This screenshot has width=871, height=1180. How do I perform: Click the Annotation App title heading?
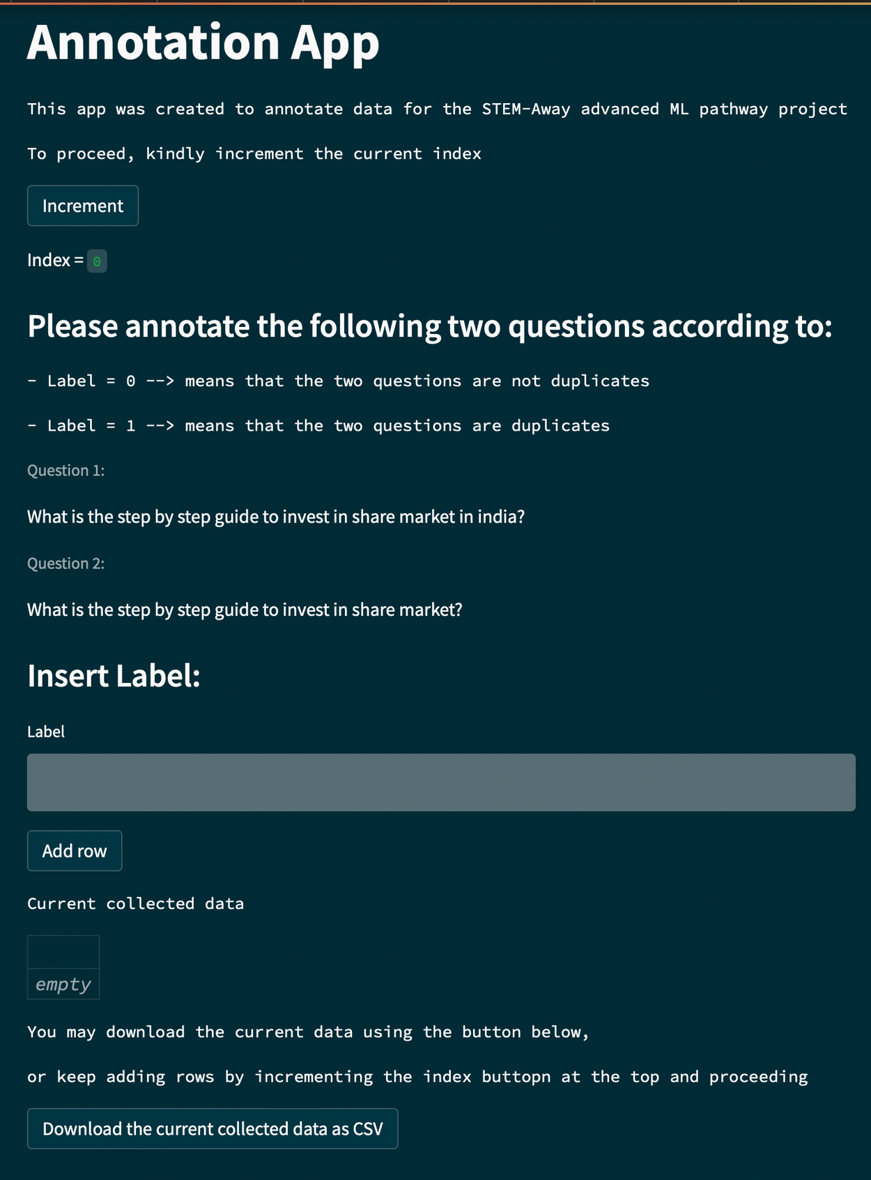point(203,43)
